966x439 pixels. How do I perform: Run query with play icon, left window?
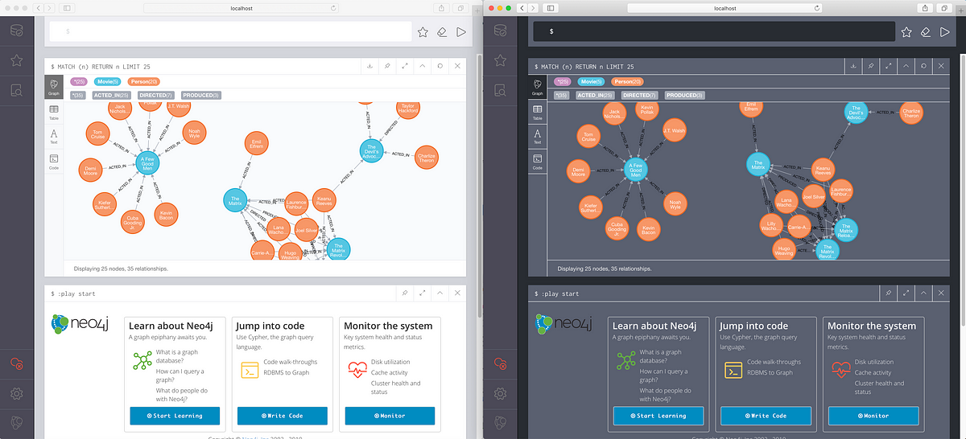[461, 32]
